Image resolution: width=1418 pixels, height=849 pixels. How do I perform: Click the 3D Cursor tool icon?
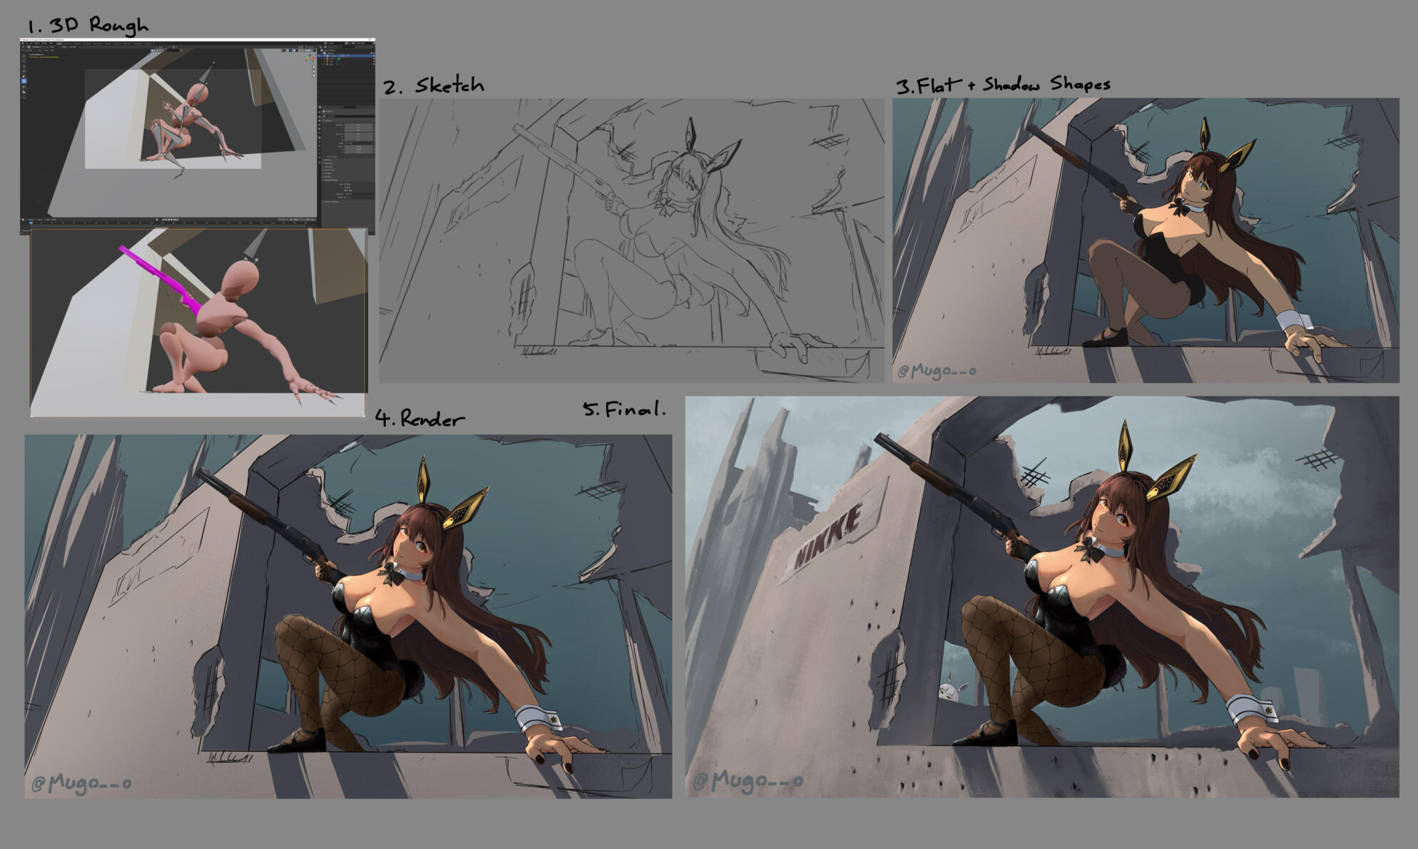[x=24, y=61]
